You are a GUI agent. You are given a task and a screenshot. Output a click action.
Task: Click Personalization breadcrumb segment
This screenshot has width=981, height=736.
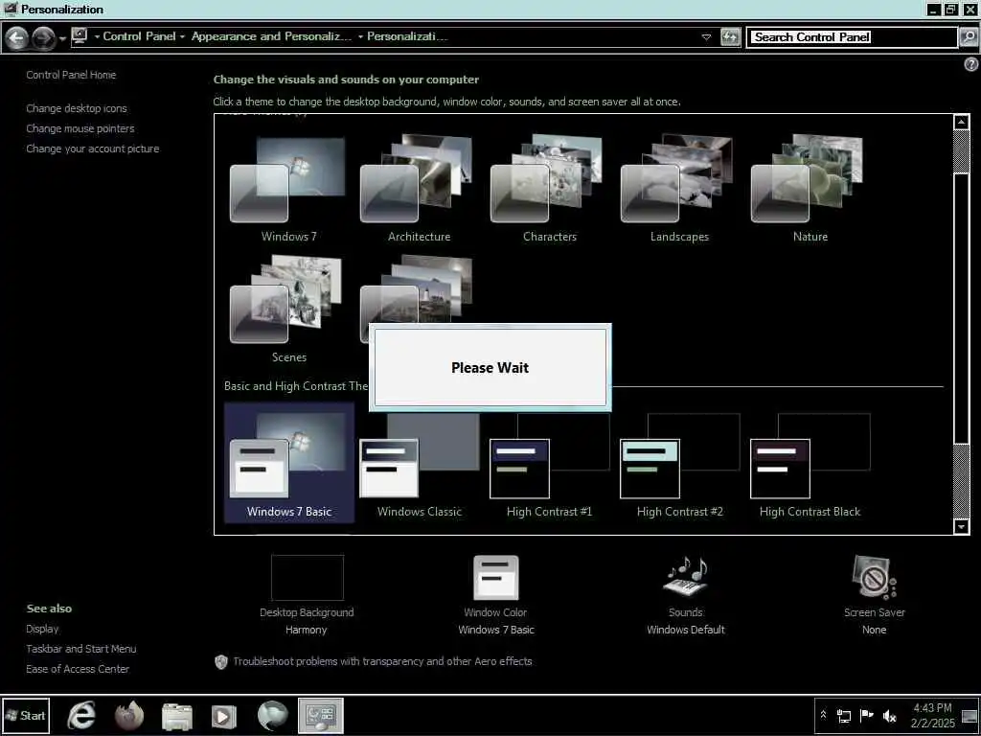coord(407,36)
